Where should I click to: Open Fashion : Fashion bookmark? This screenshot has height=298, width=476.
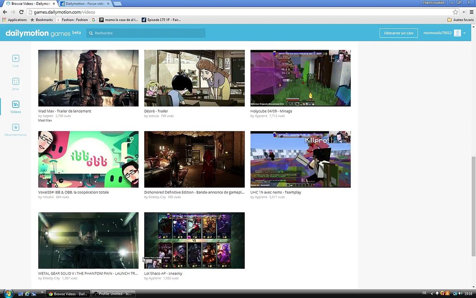tap(72, 20)
